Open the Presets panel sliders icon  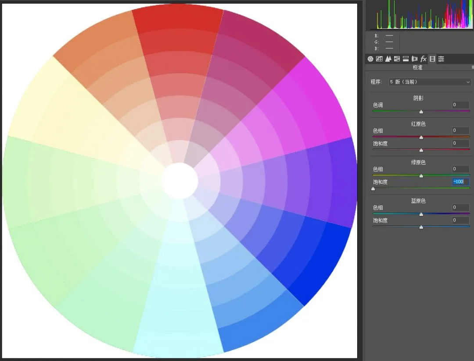pyautogui.click(x=442, y=59)
